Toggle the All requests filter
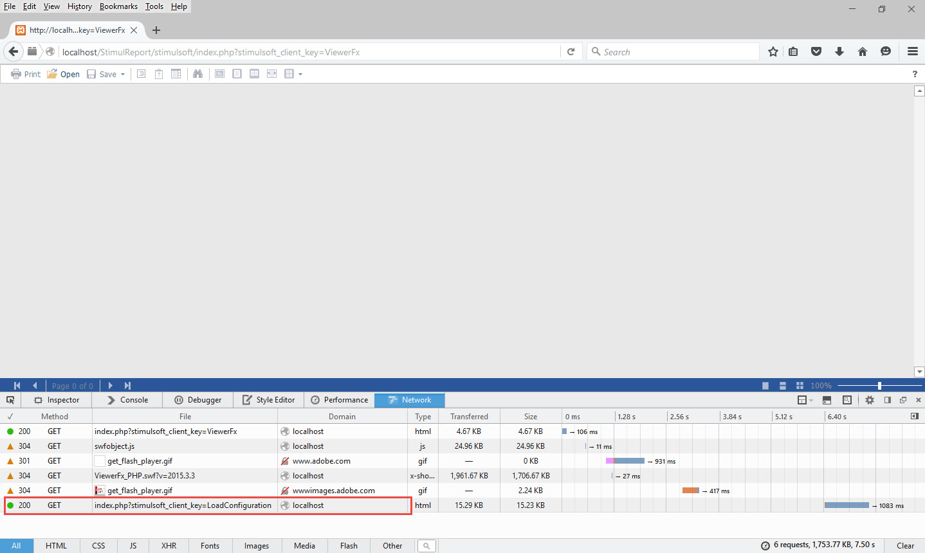This screenshot has width=925, height=553. [x=16, y=546]
